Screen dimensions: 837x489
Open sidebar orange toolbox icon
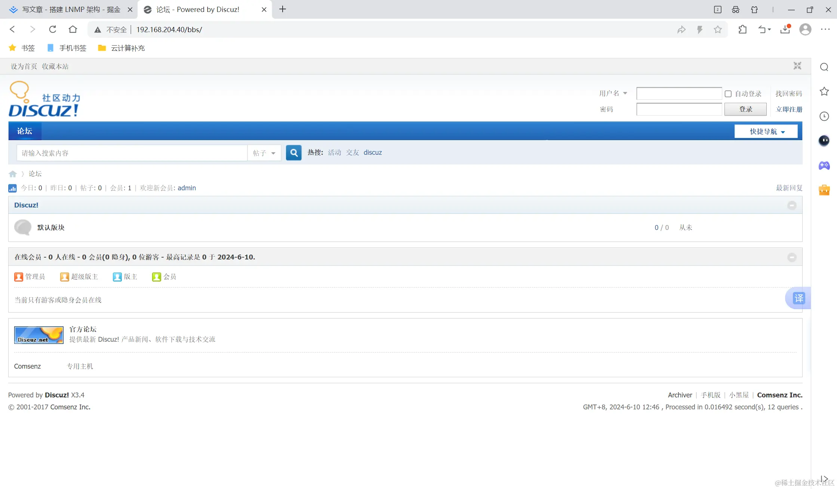pyautogui.click(x=824, y=190)
